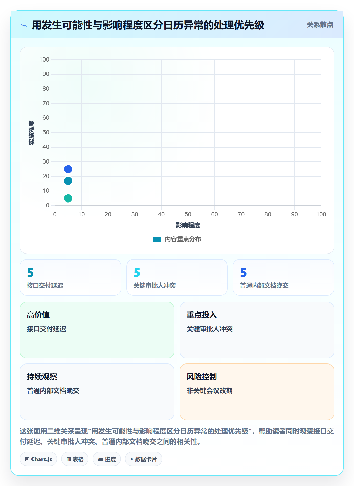Select the 关键审批人冲突 stat card

pos(177,277)
